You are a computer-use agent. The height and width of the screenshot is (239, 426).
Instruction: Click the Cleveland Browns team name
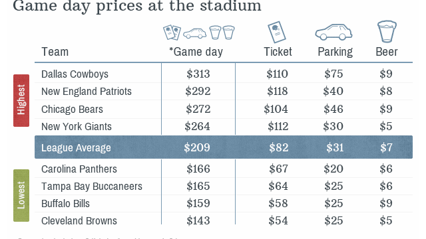(x=79, y=221)
